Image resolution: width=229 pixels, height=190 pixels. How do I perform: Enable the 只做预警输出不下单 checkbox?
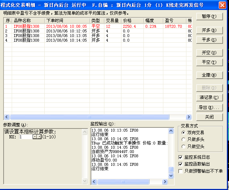[x=201, y=171]
